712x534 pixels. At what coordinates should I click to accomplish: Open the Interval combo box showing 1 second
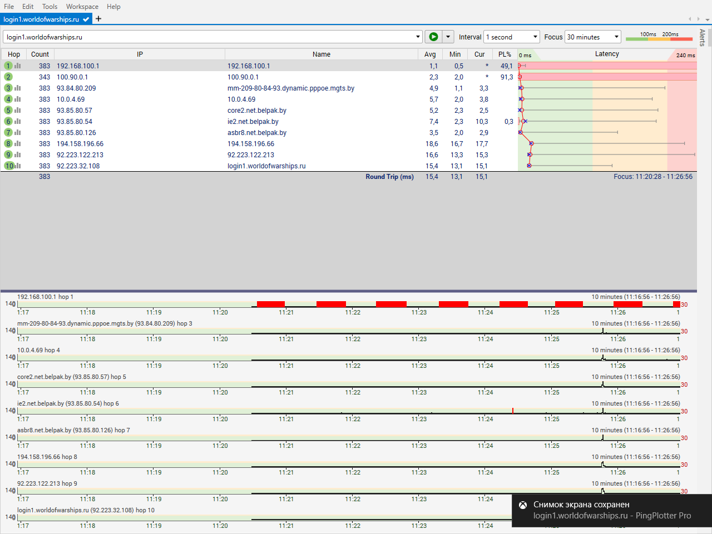pyautogui.click(x=512, y=37)
